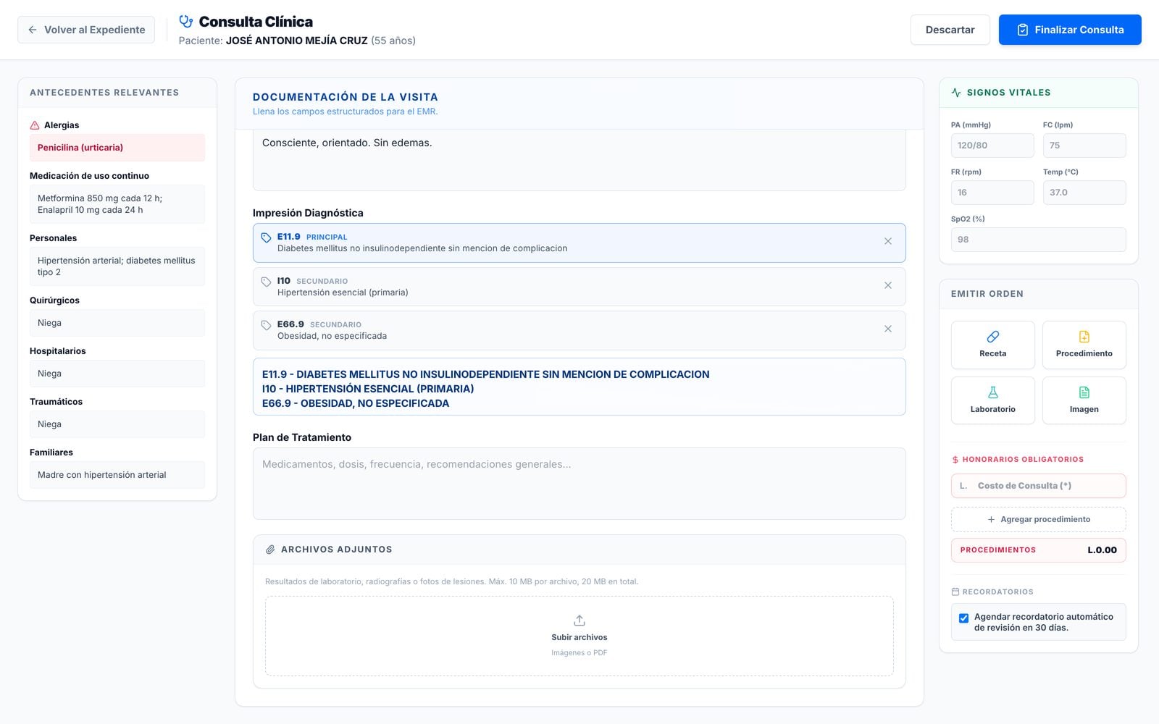Click Agregar procedimiento button
This screenshot has height=724, width=1159.
1038,519
